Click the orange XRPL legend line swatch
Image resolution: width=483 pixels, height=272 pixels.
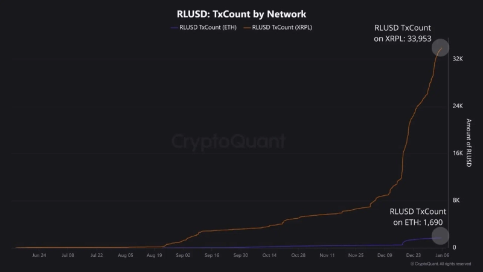(246, 27)
